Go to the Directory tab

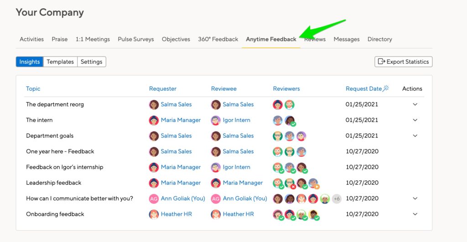point(380,39)
